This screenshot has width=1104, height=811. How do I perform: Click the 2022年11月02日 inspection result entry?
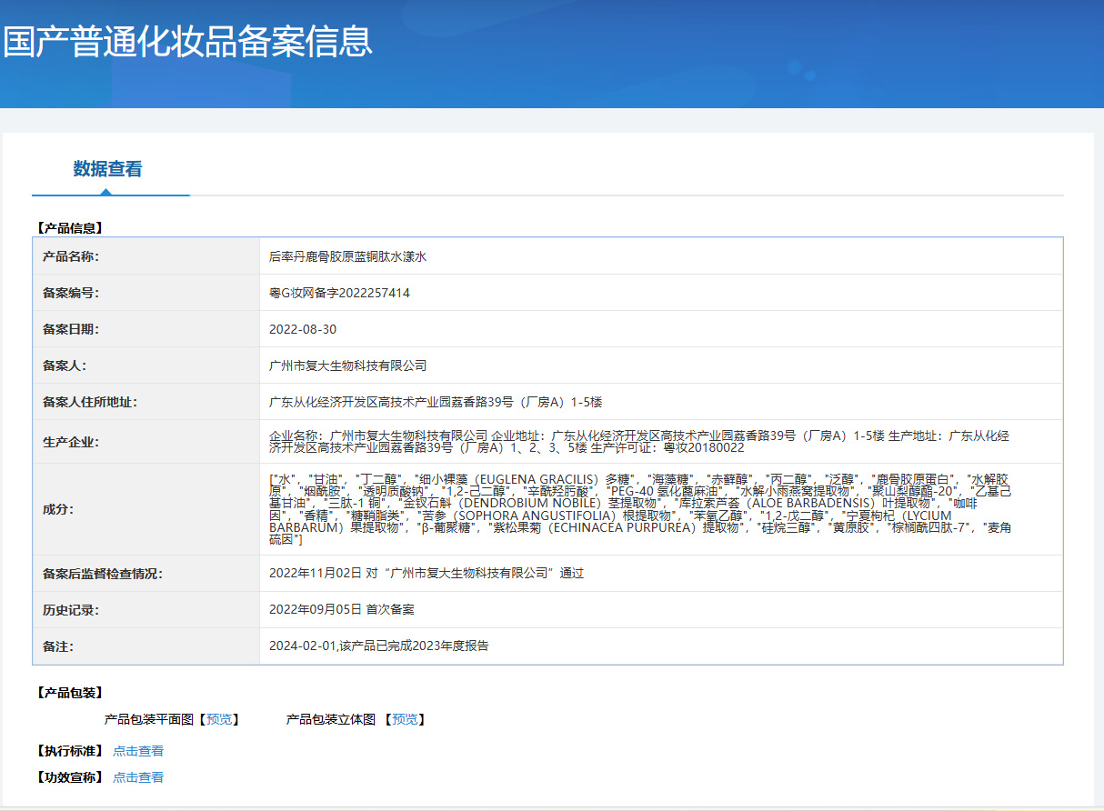(x=426, y=573)
